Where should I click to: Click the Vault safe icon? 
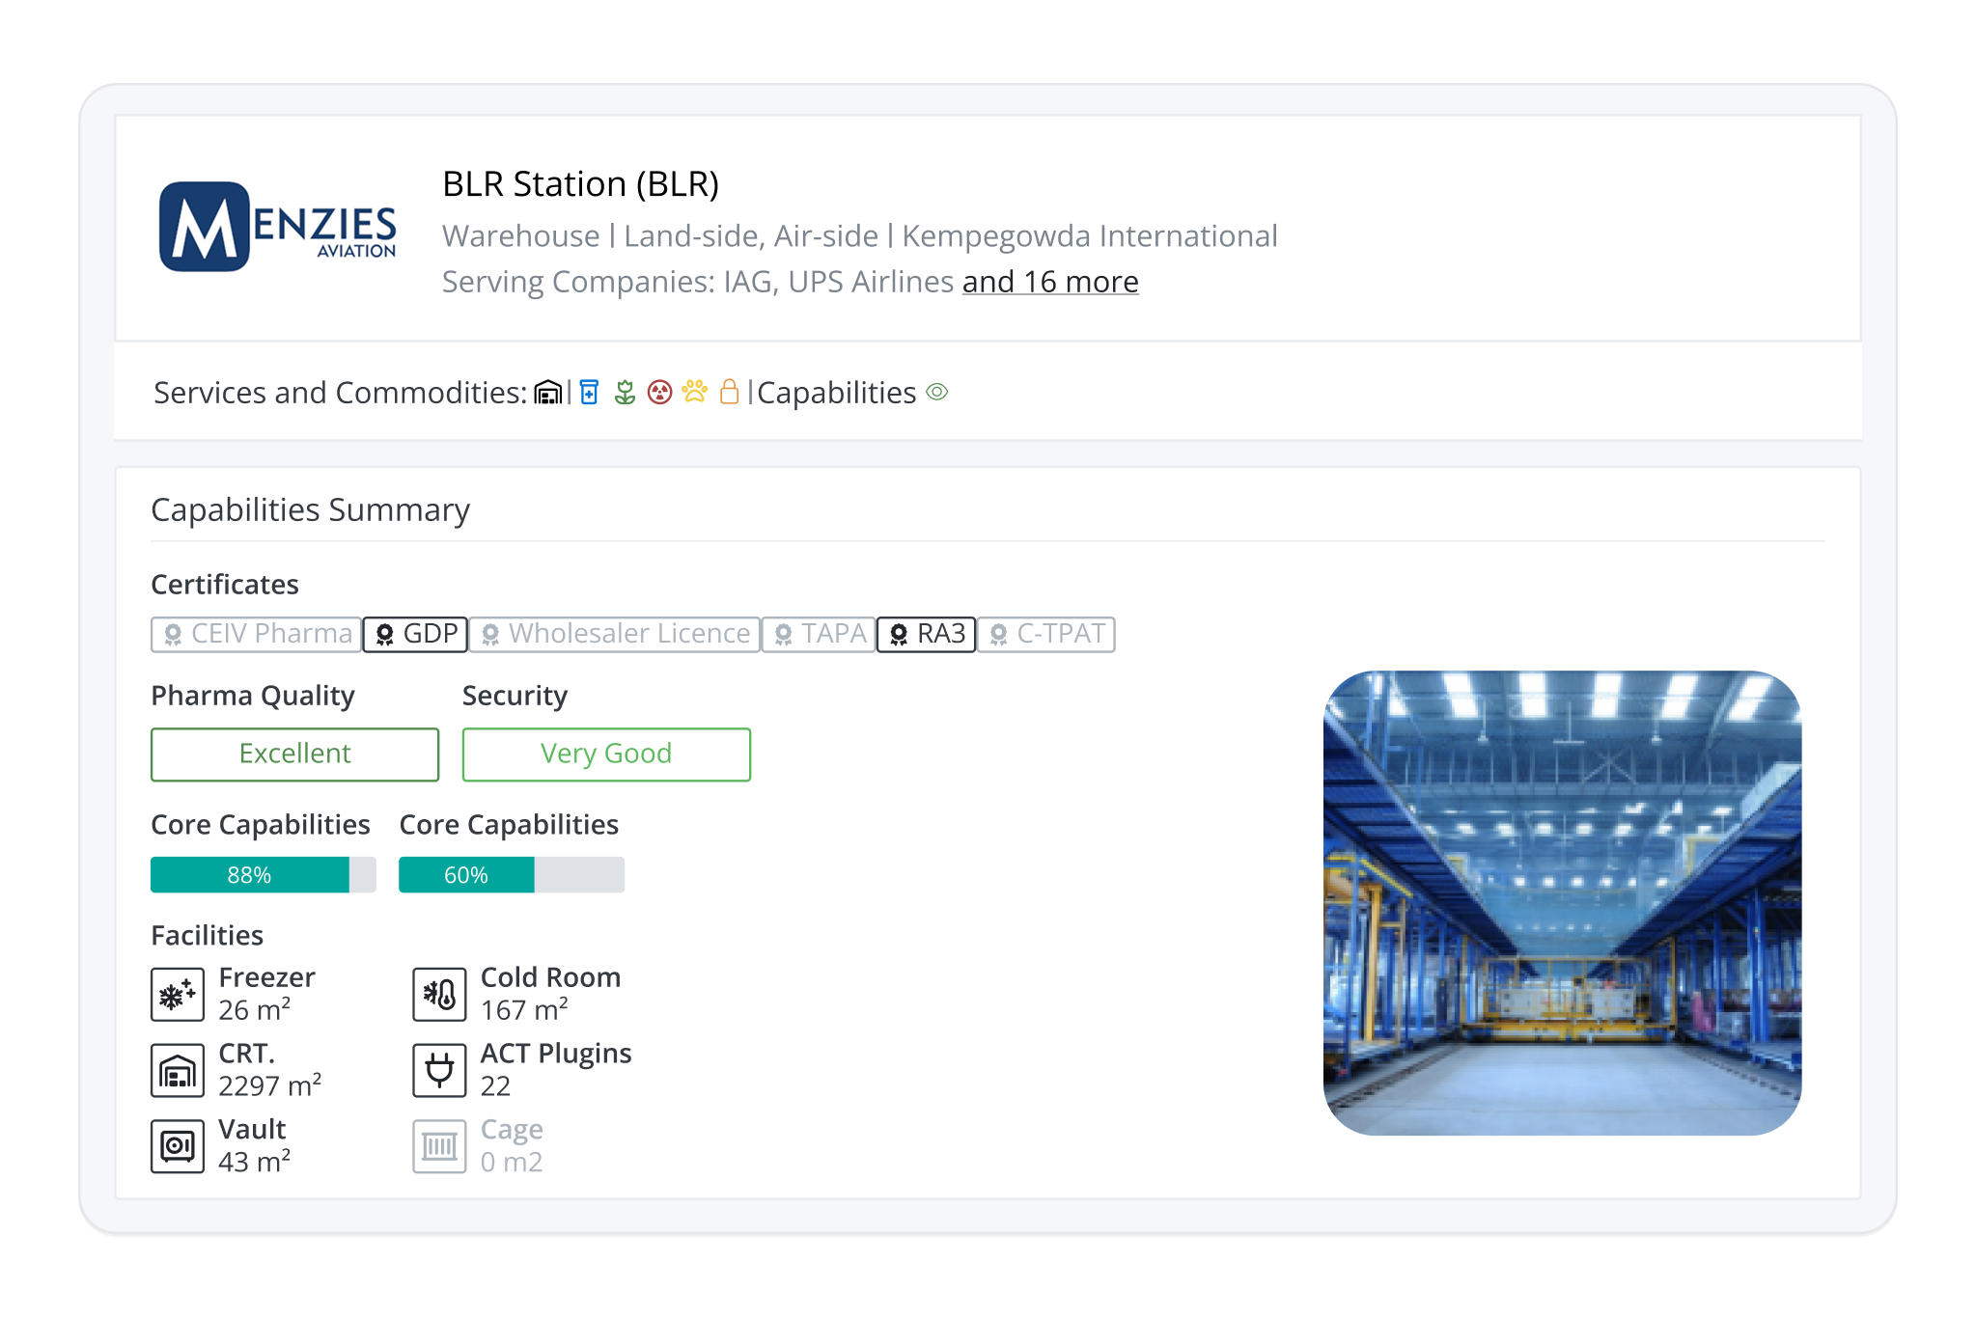point(178,1146)
